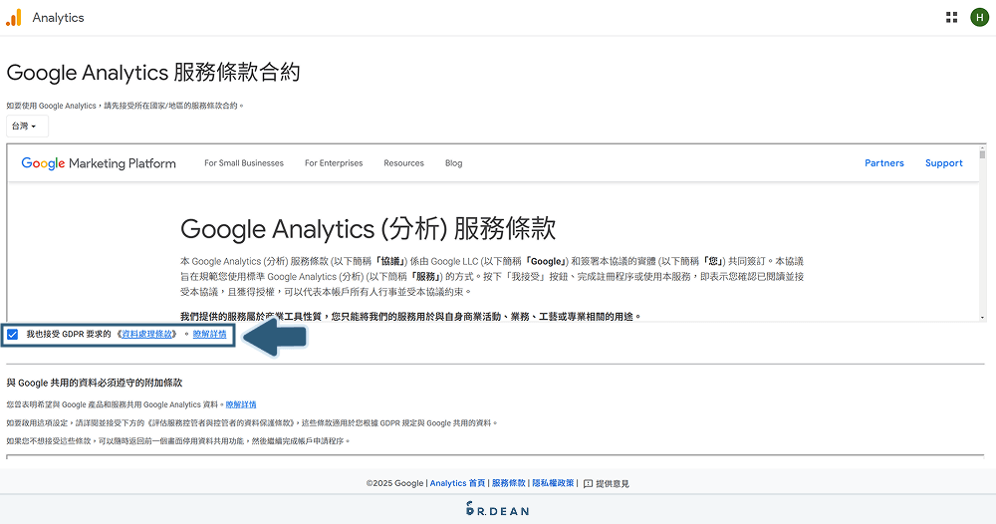Screen dimensions: 996x524
Task: Open the Resources menu item
Action: coord(403,163)
